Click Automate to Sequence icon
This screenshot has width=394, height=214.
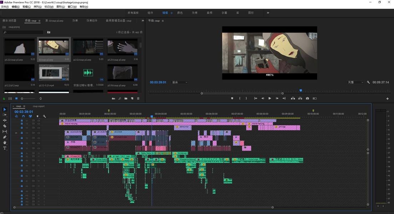coord(113,98)
